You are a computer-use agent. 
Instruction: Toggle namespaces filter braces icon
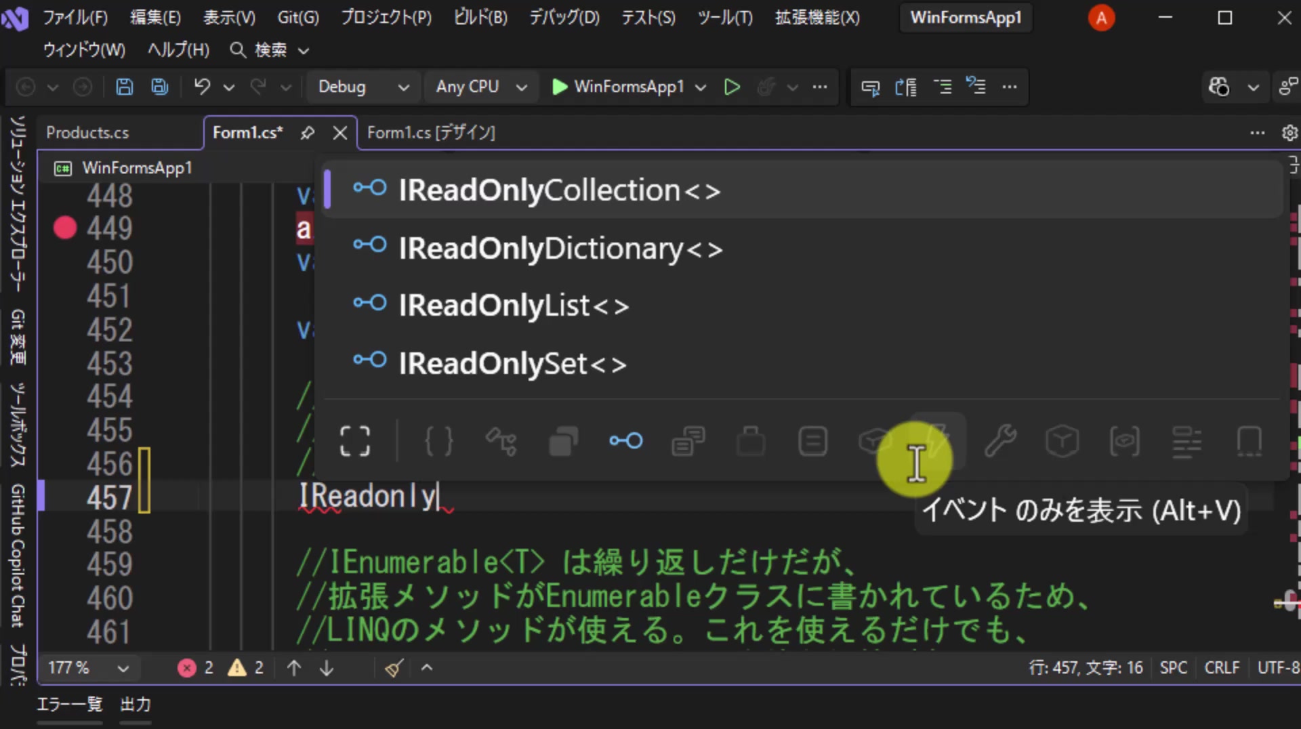438,441
